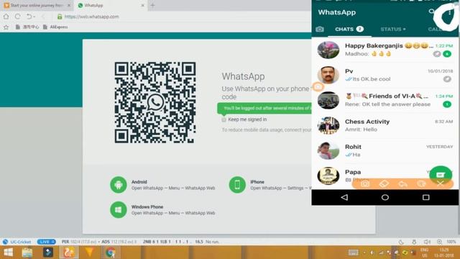The height and width of the screenshot is (259, 460).
Task: Click the green padlock security icon
Action: (60, 17)
